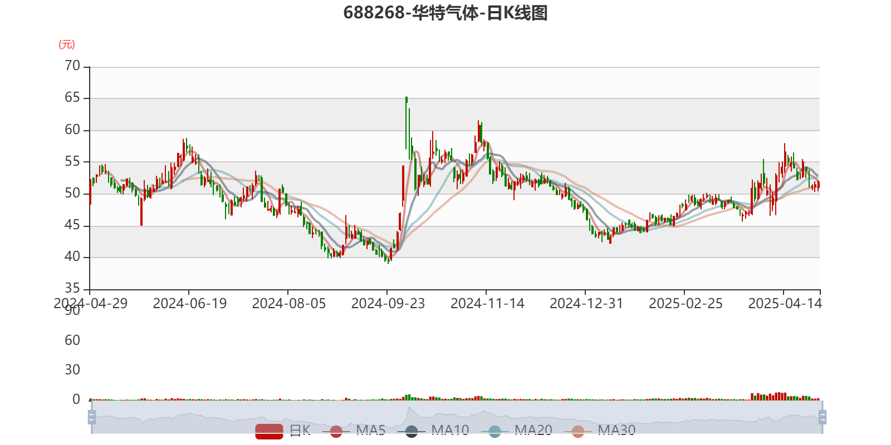Screen dimensions: 891x445
Task: Select the 2024-12-31 date label
Action: [586, 304]
